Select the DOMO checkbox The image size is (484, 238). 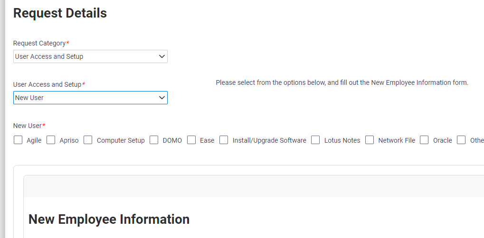click(154, 140)
